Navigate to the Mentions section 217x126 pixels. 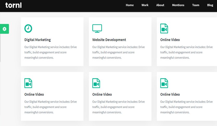pyautogui.click(x=178, y=5)
